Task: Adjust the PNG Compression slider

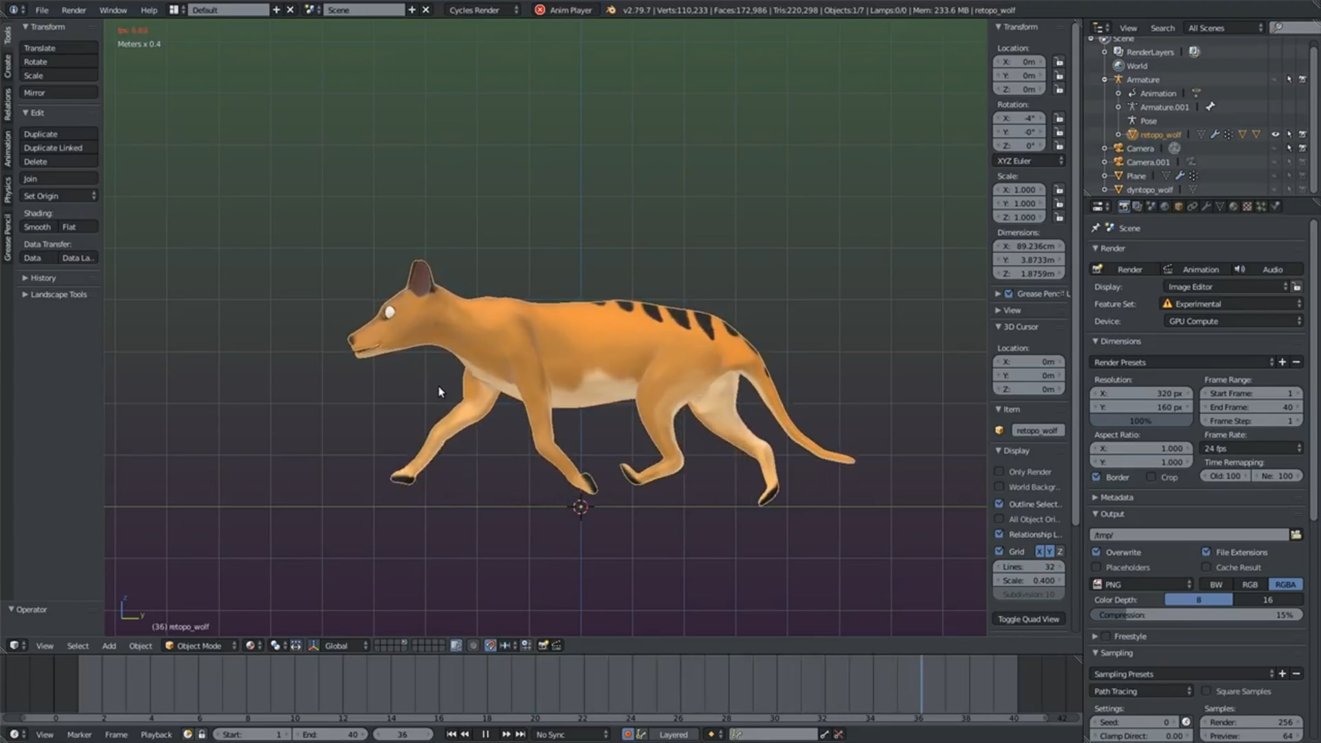Action: [1196, 615]
